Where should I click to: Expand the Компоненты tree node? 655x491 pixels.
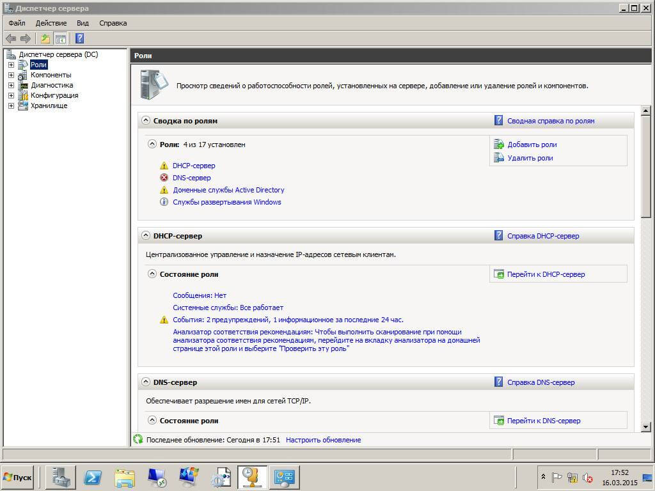coord(12,75)
